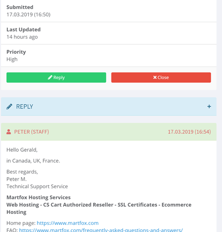The height and width of the screenshot is (232, 222).
Task: Click the 'Hello Gerald,' greeting line
Action: [x=22, y=150]
